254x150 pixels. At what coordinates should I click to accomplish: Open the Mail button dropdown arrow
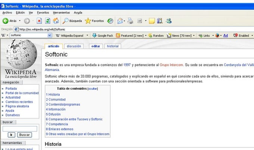tap(124, 21)
